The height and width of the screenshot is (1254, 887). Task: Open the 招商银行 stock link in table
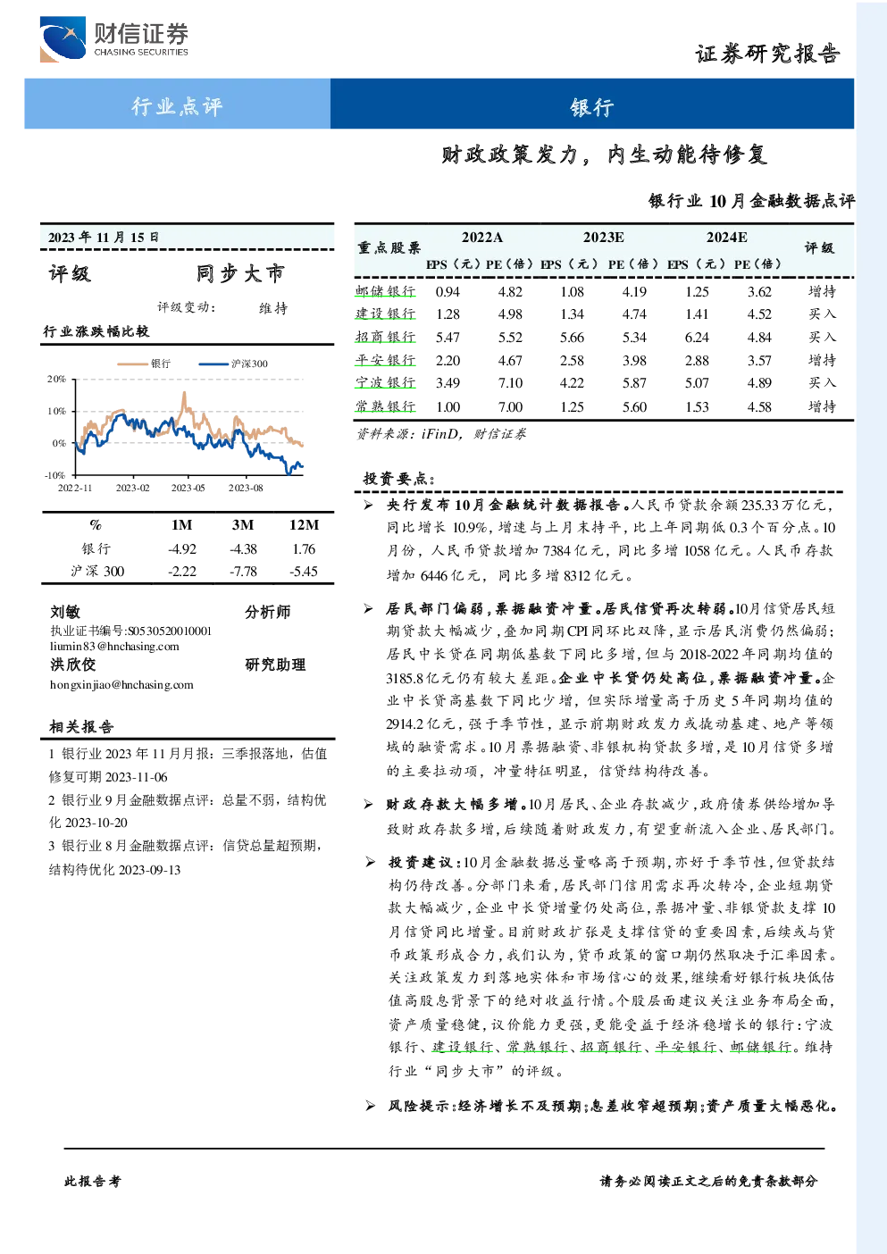(x=386, y=337)
